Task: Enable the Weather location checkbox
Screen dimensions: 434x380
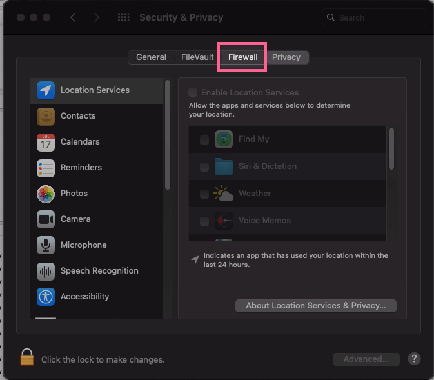Action: point(204,194)
